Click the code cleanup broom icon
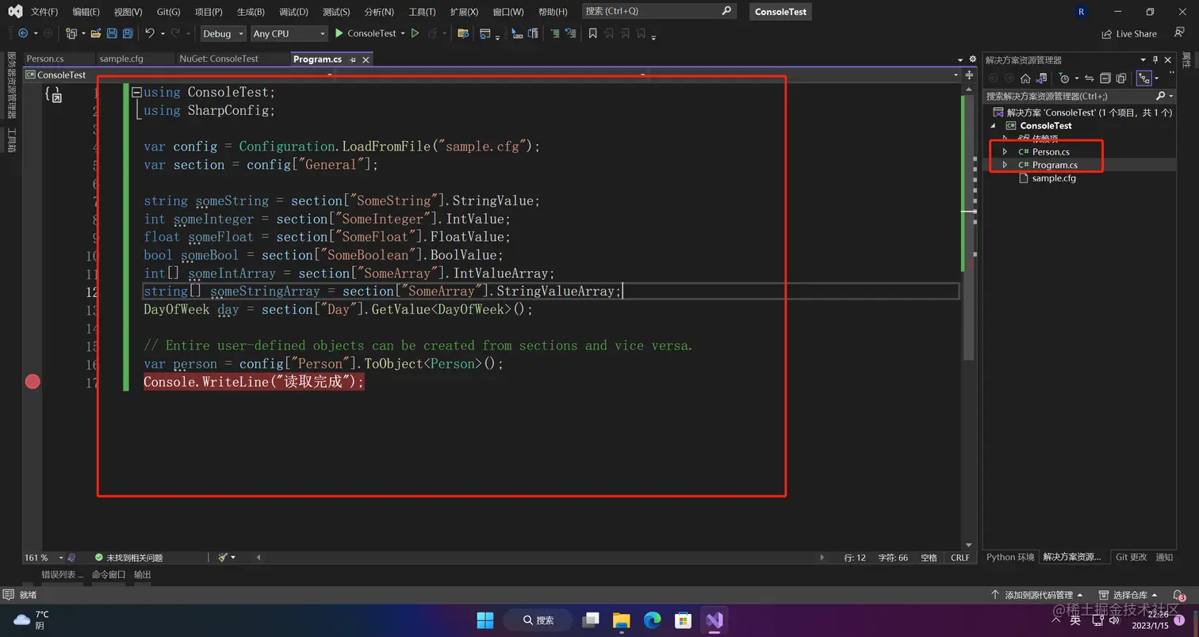Image resolution: width=1199 pixels, height=637 pixels. point(223,557)
